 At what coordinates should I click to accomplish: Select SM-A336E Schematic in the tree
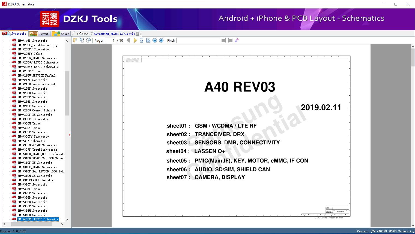point(32,206)
